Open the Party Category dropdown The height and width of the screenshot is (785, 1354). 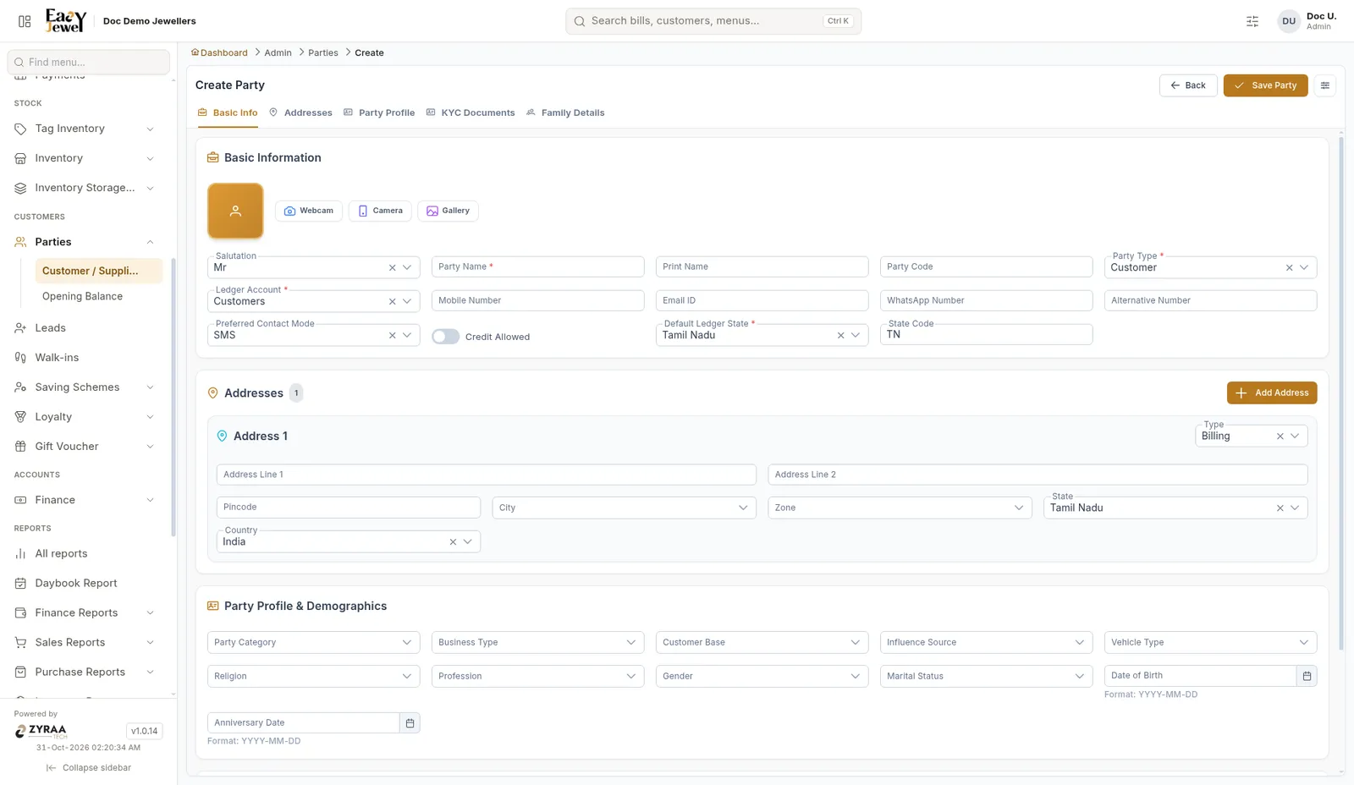pyautogui.click(x=313, y=642)
